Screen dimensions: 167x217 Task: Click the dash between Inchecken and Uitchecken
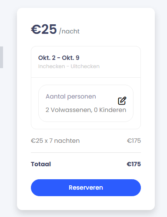68,66
